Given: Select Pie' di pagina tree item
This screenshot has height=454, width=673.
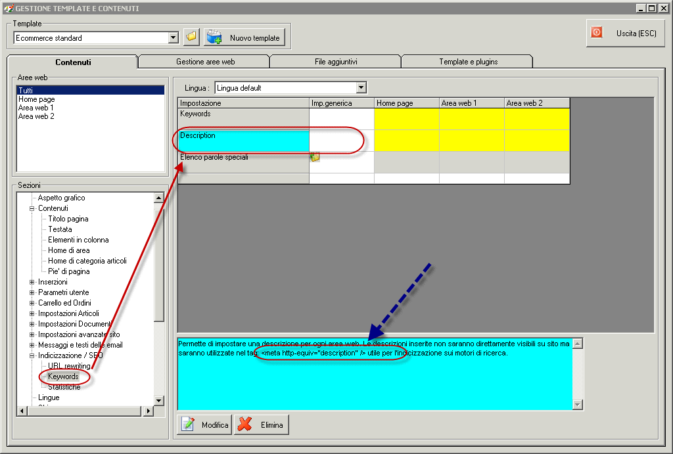Looking at the screenshot, I should [x=68, y=271].
